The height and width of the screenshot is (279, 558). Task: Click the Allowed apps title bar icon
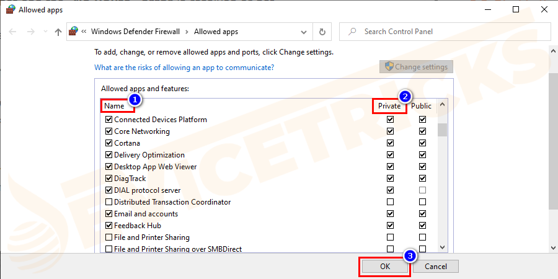pos(11,9)
